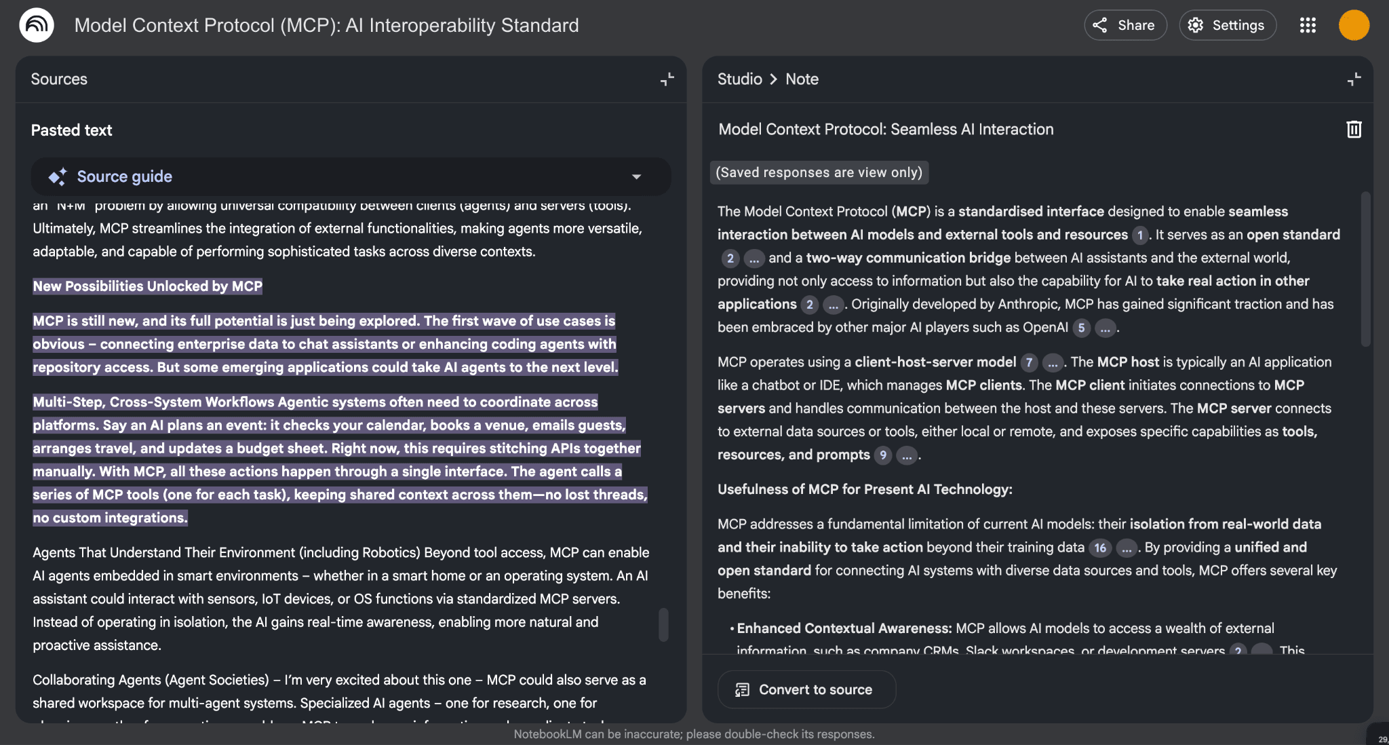Collapse the Studio panel

point(1354,79)
